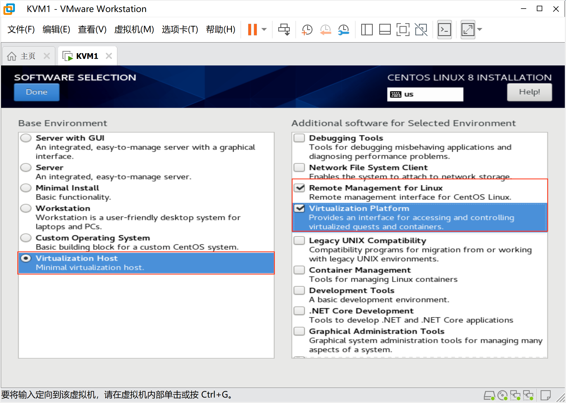Switch to the KVM1 tab
566x403 pixels.
click(87, 56)
